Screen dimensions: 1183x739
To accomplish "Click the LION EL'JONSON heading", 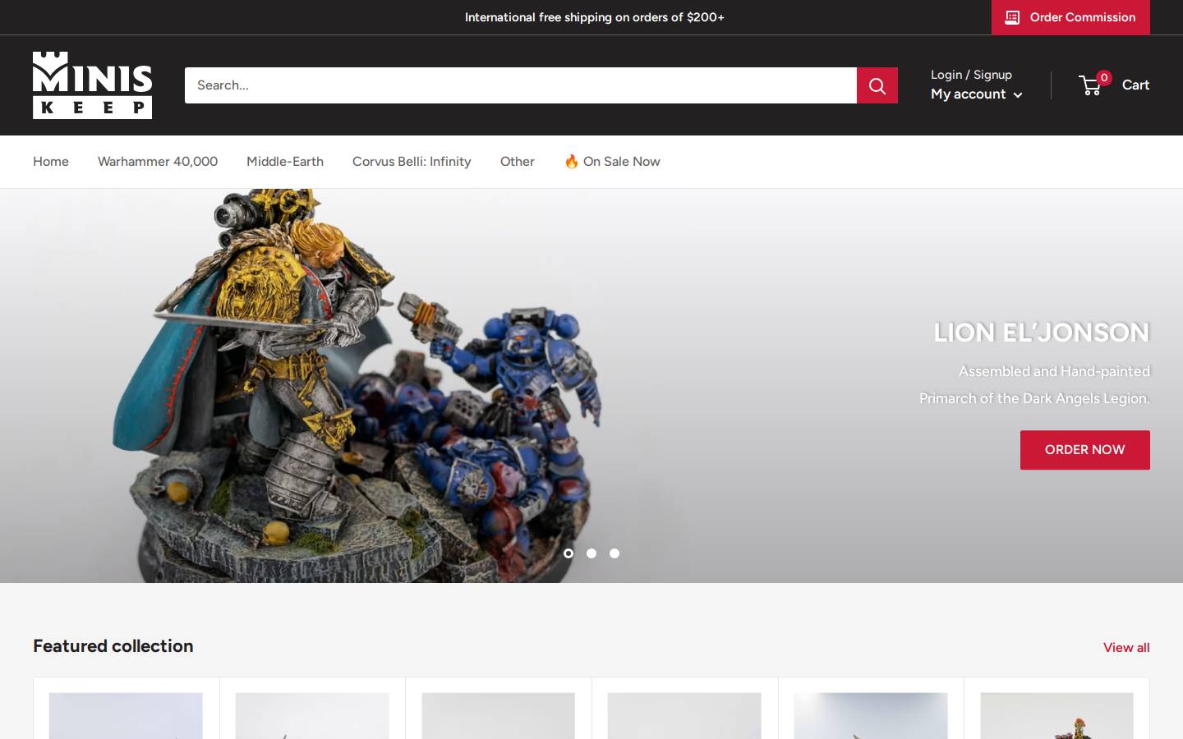I will tap(1041, 333).
